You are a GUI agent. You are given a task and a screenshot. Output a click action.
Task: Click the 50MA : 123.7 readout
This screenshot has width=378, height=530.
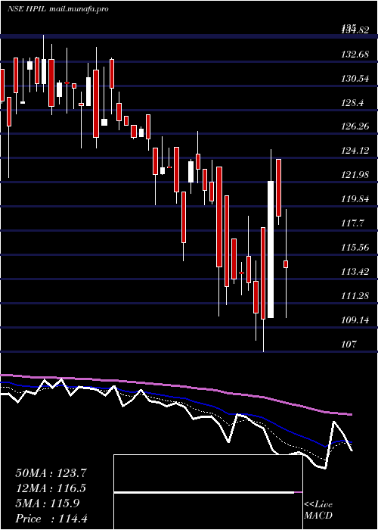[51, 473]
